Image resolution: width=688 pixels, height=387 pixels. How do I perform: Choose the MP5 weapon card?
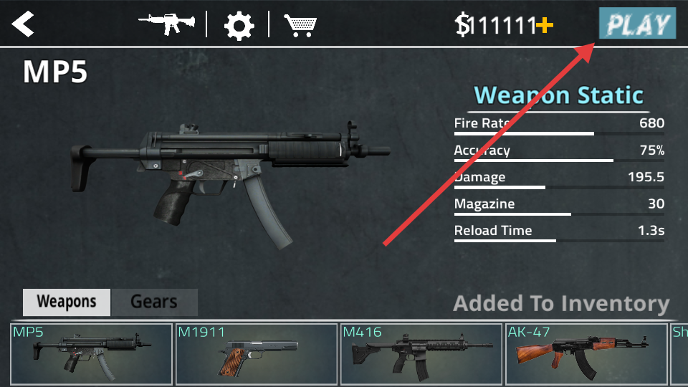(91, 354)
